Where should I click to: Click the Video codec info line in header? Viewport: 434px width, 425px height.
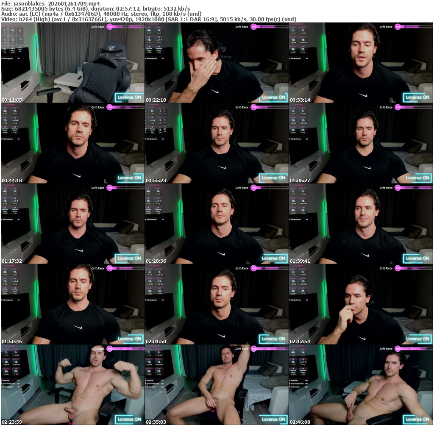(148, 19)
